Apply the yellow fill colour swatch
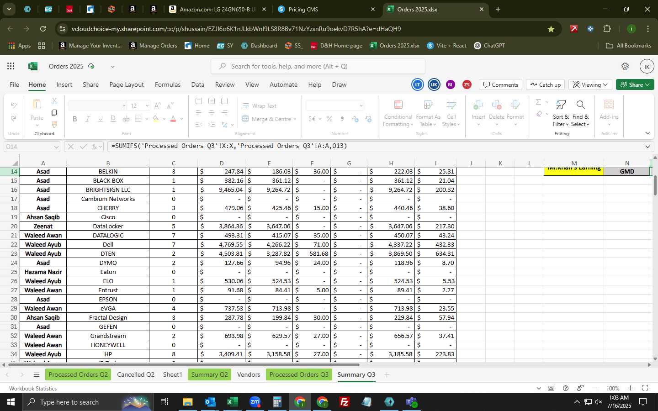Viewport: 658px width, 411px height. pos(156,119)
